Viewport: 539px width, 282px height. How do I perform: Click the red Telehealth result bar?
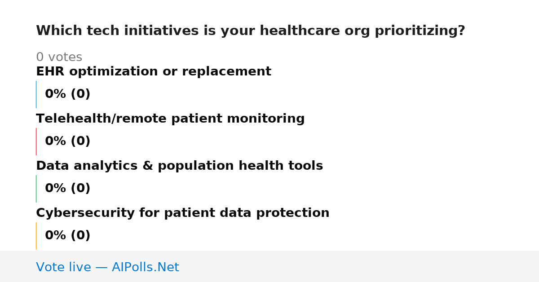[36, 141]
